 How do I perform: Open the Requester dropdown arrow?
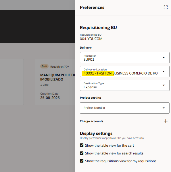164,58
